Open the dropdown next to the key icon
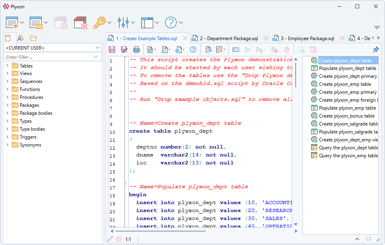The width and height of the screenshot is (385, 245). pos(109,23)
